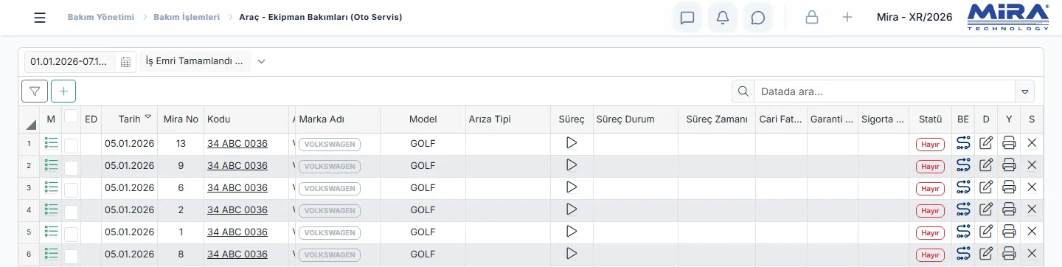Open notifications bell icon
This screenshot has width=1062, height=267.
(723, 18)
